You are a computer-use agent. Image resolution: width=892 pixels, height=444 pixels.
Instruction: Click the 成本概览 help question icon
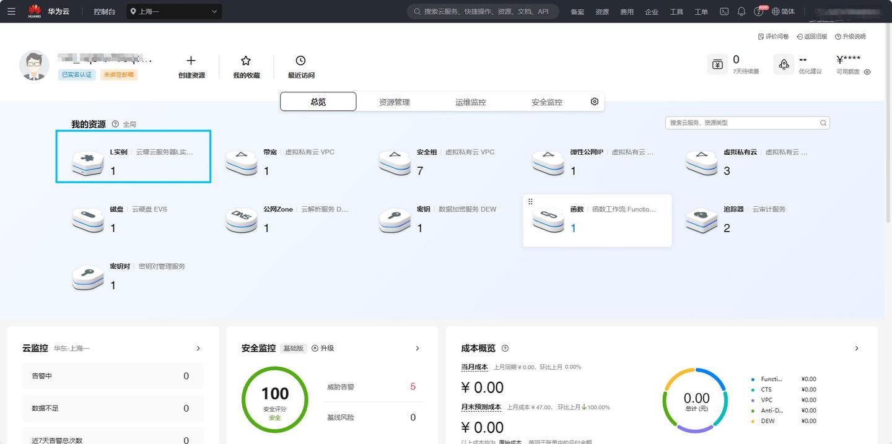pyautogui.click(x=505, y=348)
